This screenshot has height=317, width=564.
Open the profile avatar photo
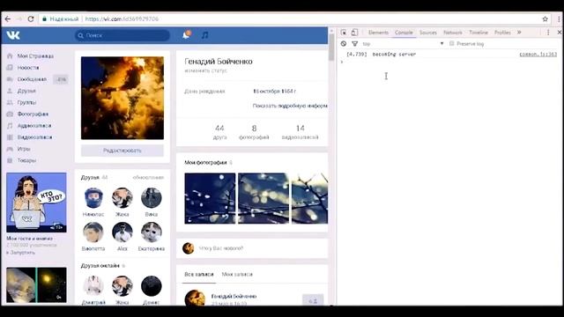pos(122,98)
